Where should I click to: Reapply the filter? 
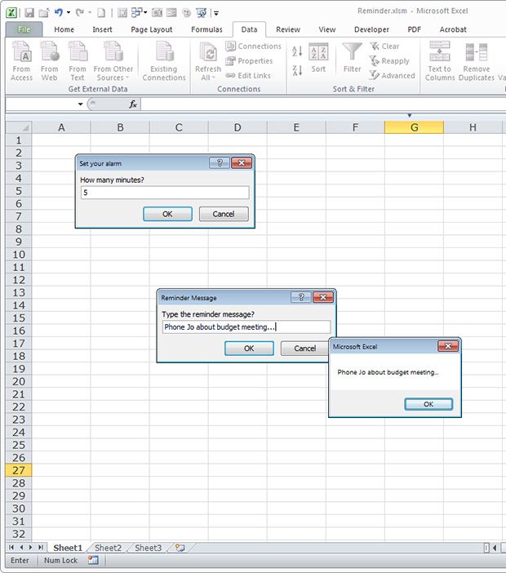coord(389,60)
